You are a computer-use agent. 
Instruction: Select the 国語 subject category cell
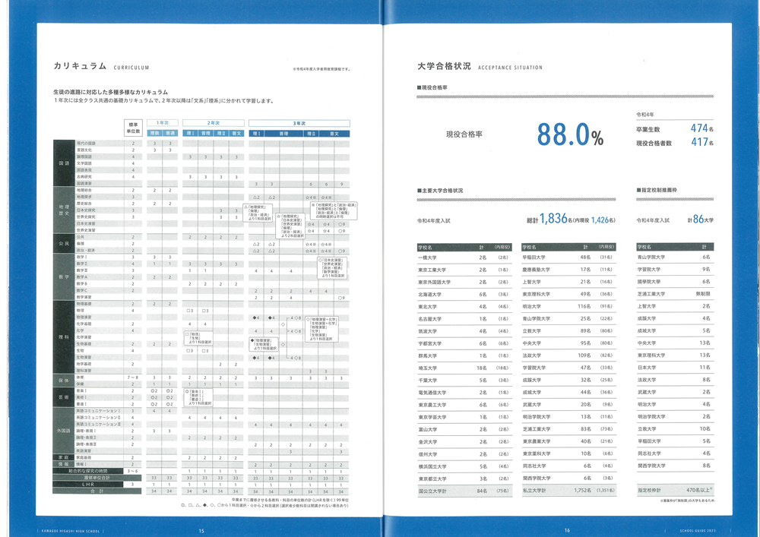(64, 163)
